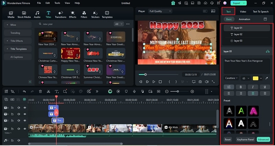Viewport: 275px width, 146px height.
Task: Open the Audio tab
Action: coord(37,15)
